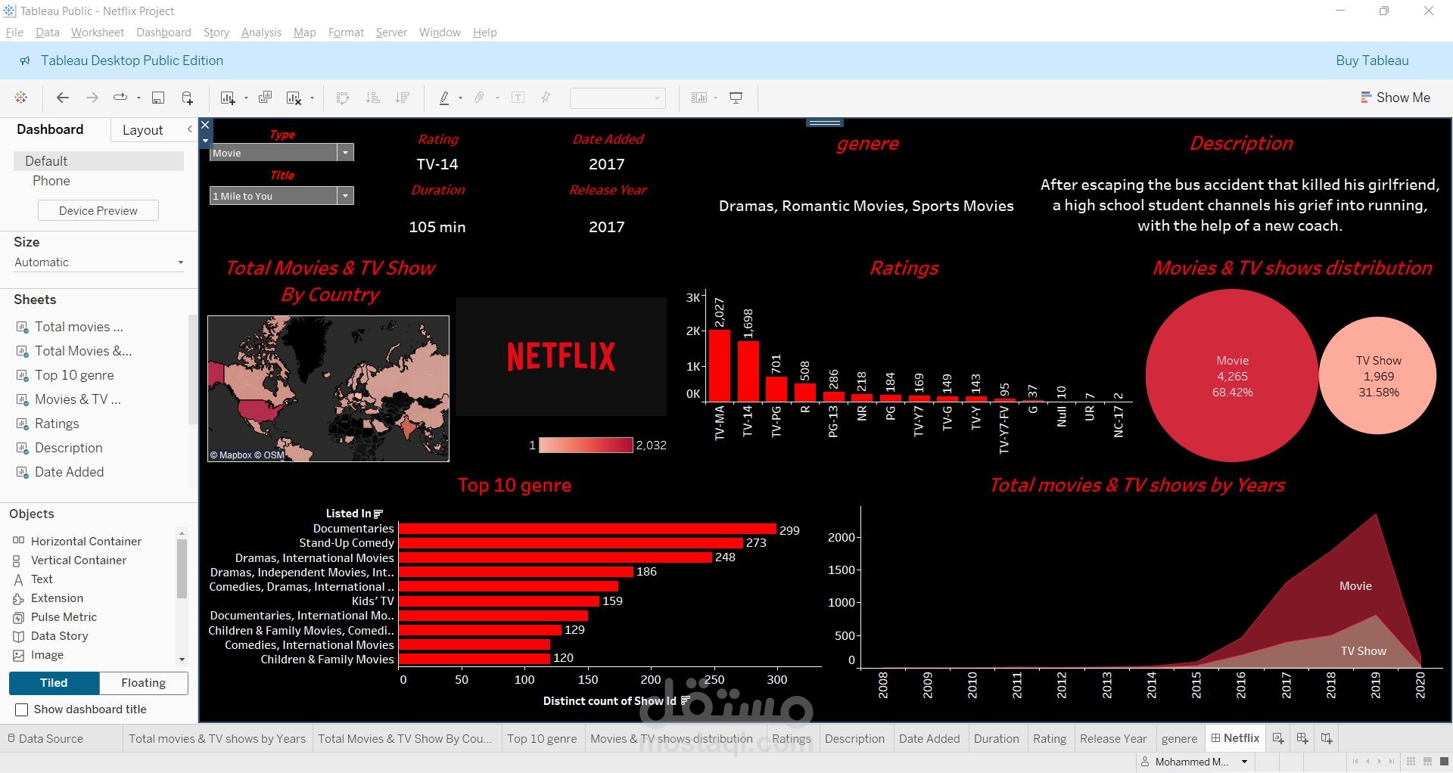The height and width of the screenshot is (773, 1453).
Task: Click the redo forward arrow in toolbar
Action: (x=92, y=98)
